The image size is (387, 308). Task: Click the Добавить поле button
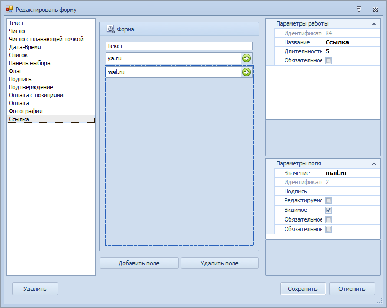coord(139,263)
